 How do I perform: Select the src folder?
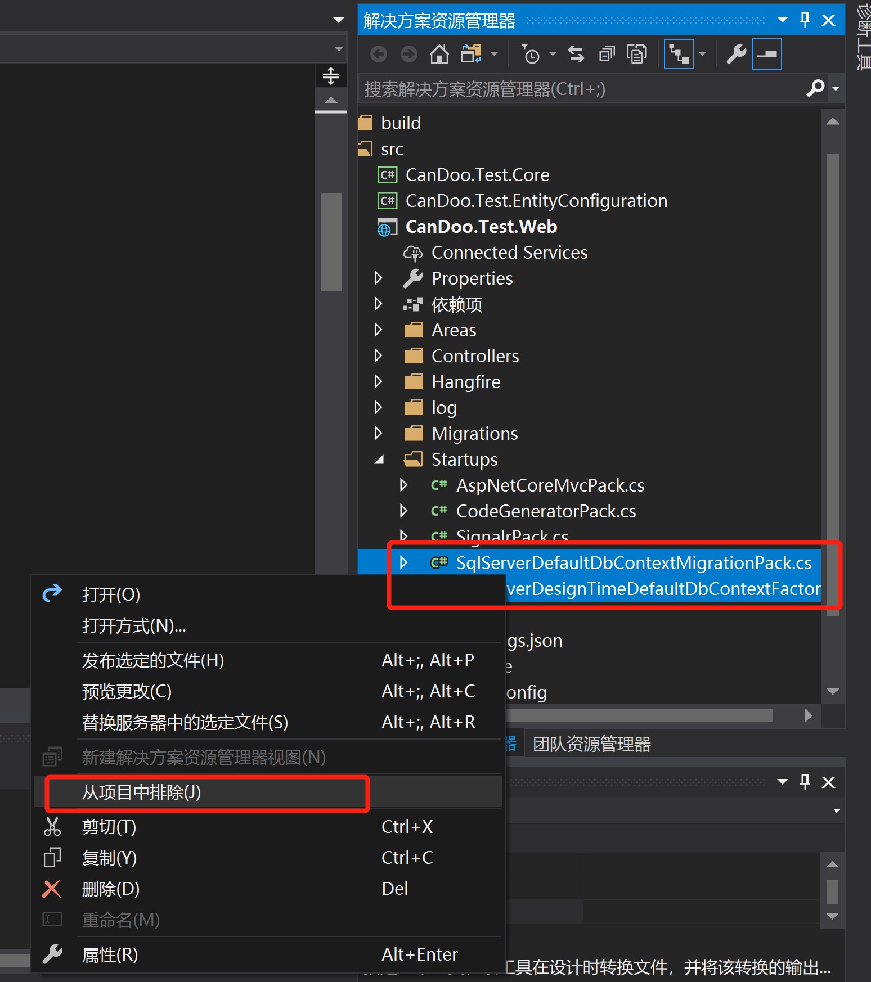[392, 149]
